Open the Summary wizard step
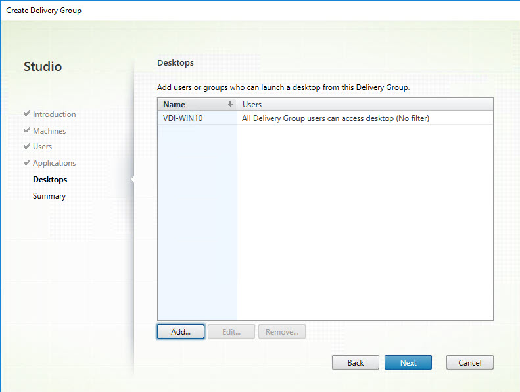The image size is (520, 392). pos(49,196)
